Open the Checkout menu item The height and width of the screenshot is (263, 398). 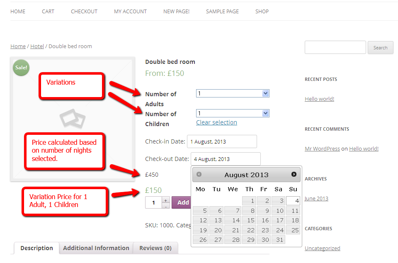(84, 12)
